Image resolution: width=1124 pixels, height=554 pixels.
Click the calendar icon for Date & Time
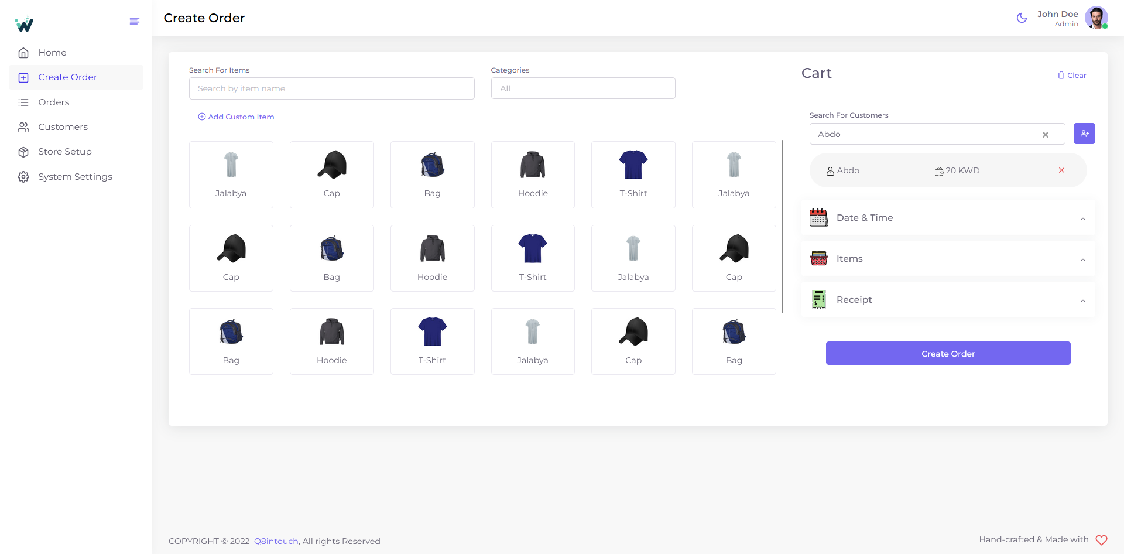click(818, 218)
